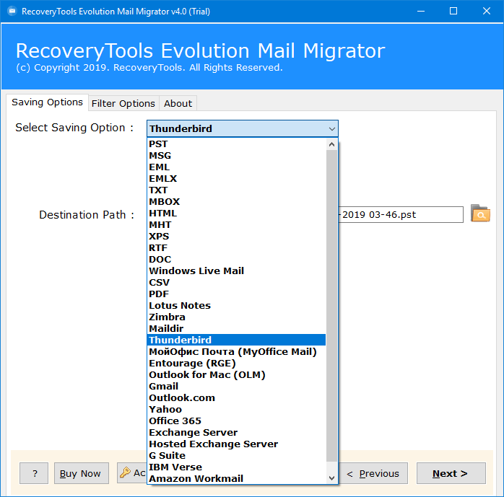
Task: Select XPS saving option
Action: (236, 237)
